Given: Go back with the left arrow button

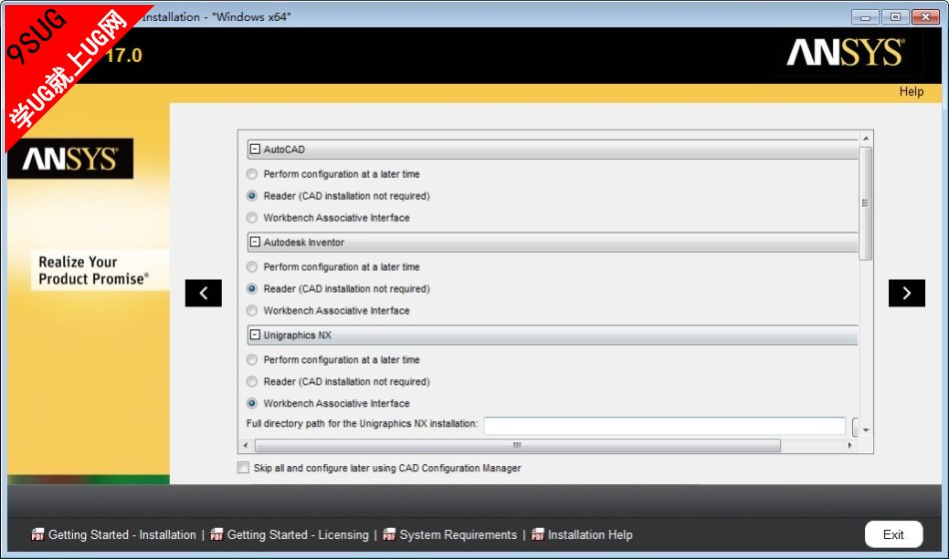Looking at the screenshot, I should point(204,292).
